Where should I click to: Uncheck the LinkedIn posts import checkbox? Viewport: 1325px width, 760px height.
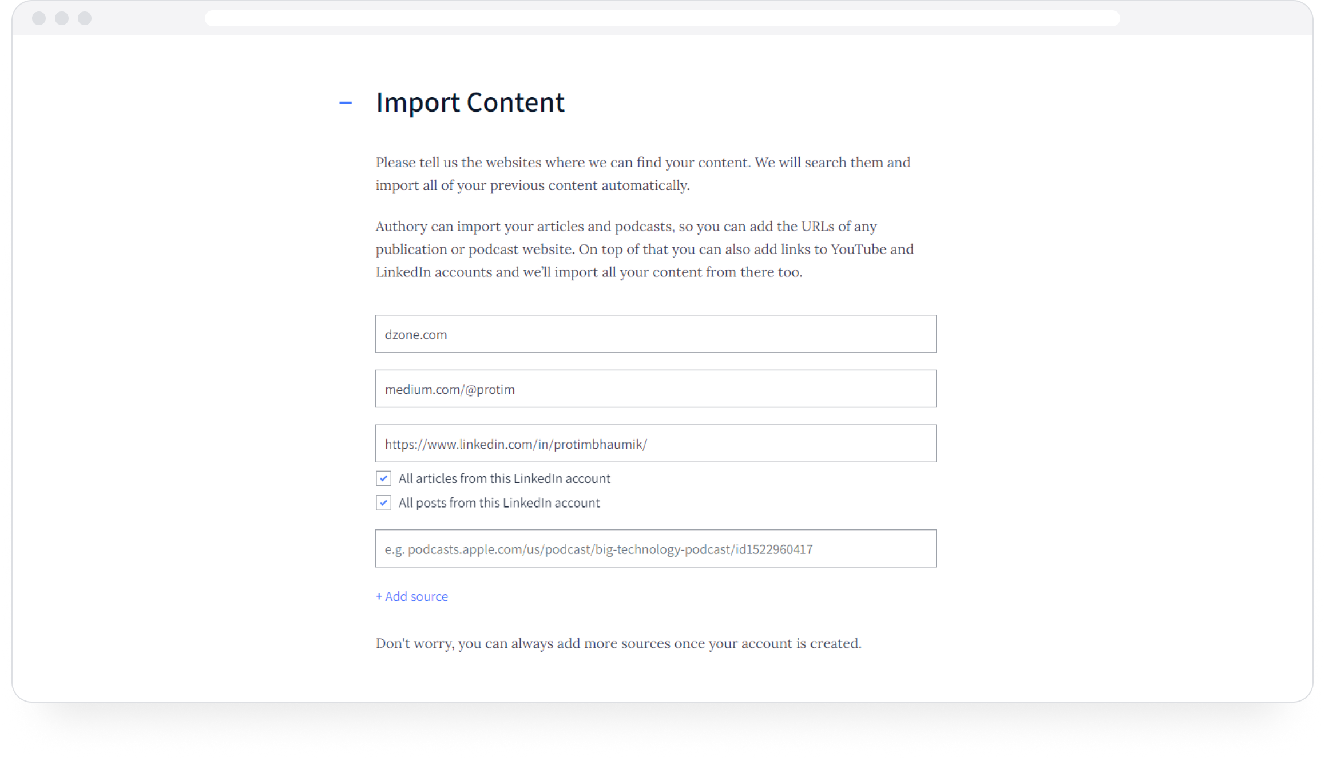pyautogui.click(x=384, y=503)
